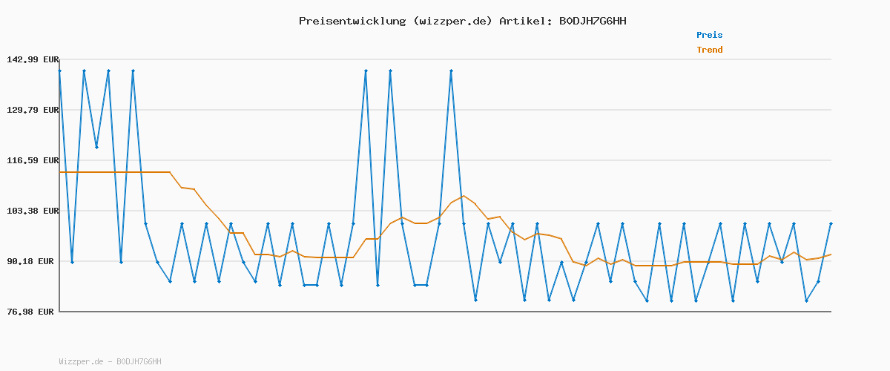The height and width of the screenshot is (371, 890).
Task: Select the 90.18 EUR axis label
Action: click(31, 261)
